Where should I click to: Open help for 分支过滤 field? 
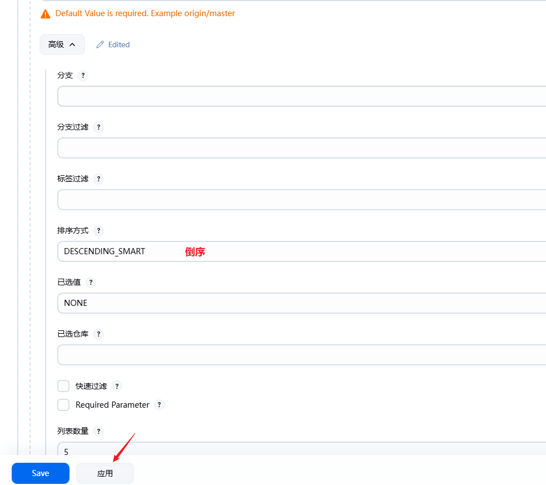pos(98,127)
